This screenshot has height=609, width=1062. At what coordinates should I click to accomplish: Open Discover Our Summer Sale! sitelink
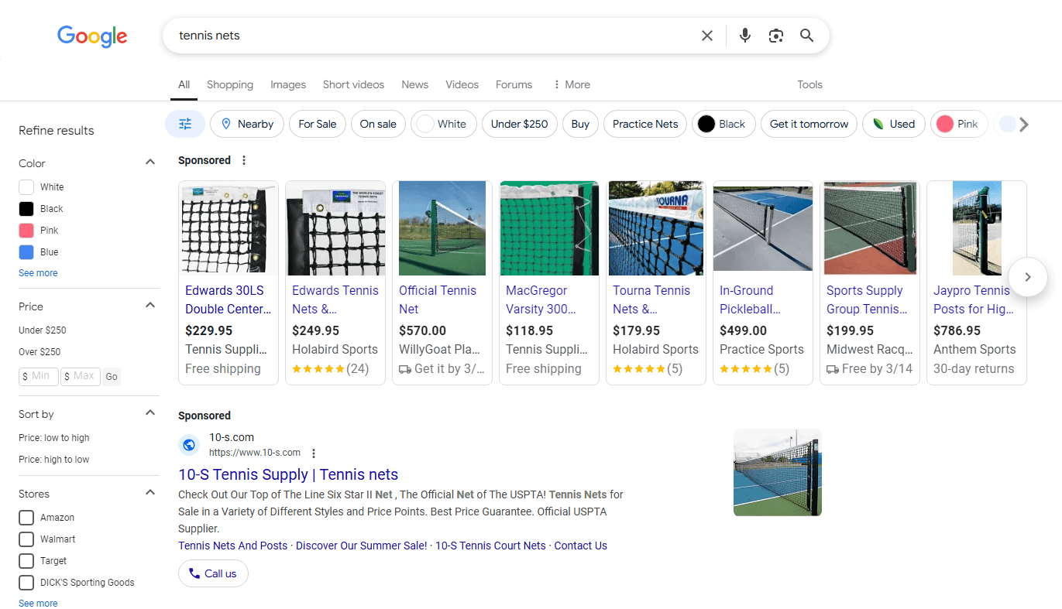(x=361, y=546)
